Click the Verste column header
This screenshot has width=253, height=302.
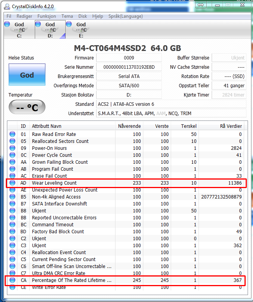click(x=157, y=126)
